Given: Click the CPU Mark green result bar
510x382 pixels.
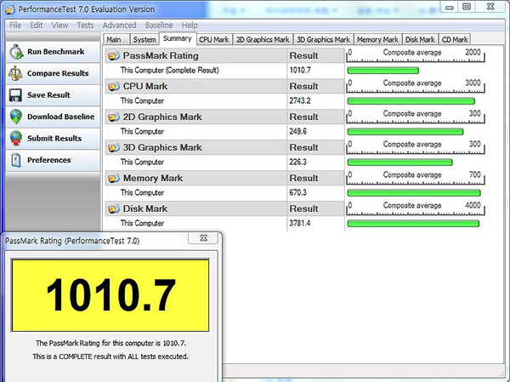Looking at the screenshot, I should click(x=411, y=101).
